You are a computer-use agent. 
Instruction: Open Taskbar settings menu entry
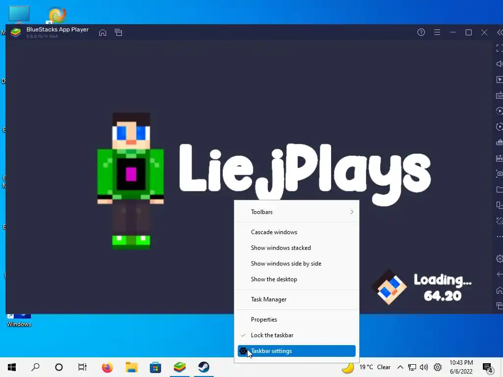pyautogui.click(x=296, y=351)
